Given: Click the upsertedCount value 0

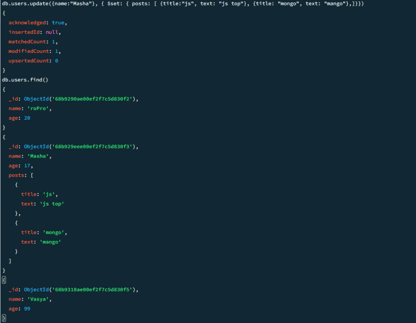Looking at the screenshot, I should pos(56,61).
